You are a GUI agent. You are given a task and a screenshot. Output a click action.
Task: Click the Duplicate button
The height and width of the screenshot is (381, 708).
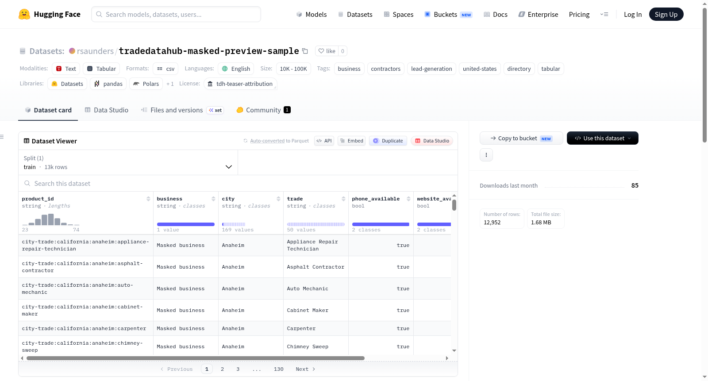click(388, 141)
